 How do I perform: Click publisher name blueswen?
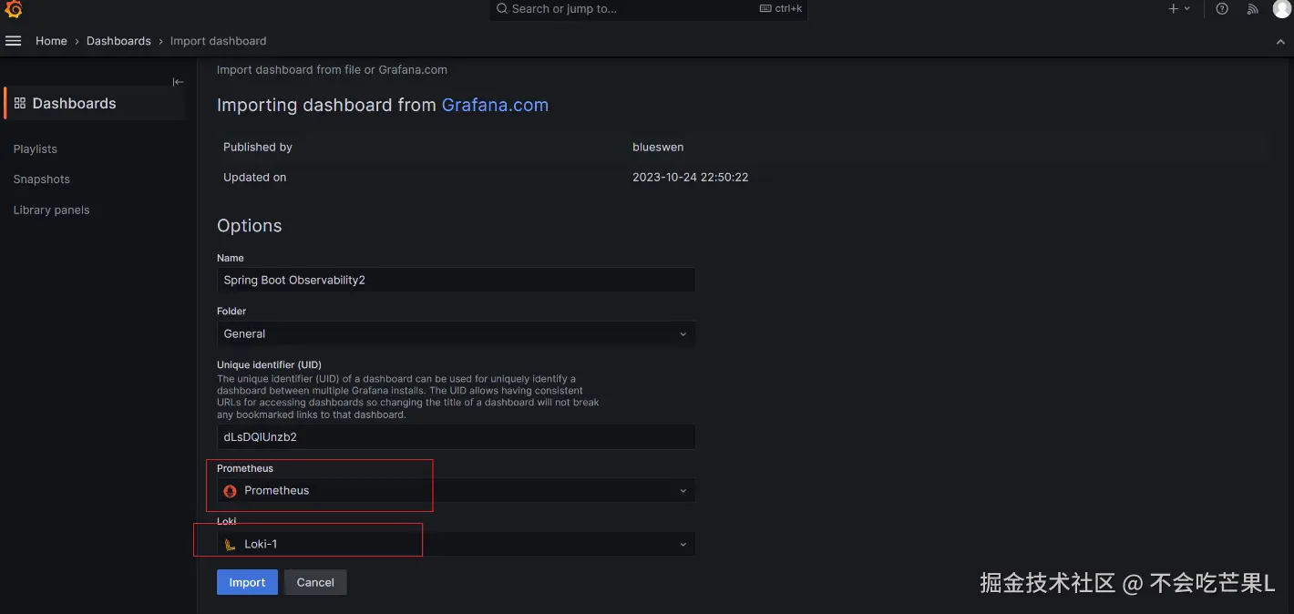tap(658, 148)
